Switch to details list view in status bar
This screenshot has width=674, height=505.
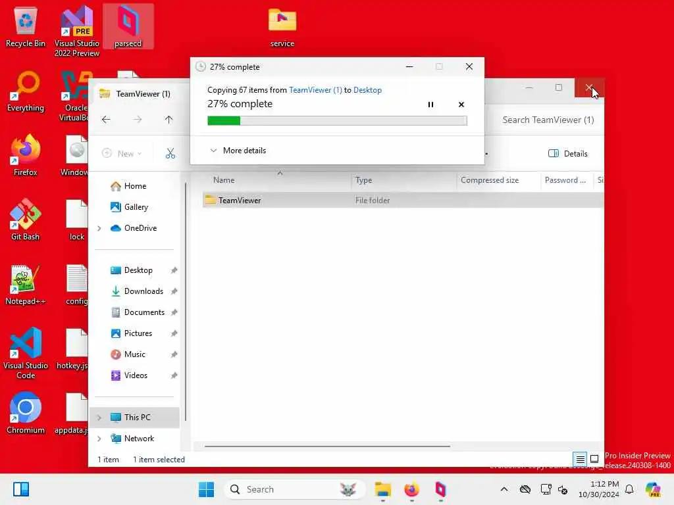580,459
